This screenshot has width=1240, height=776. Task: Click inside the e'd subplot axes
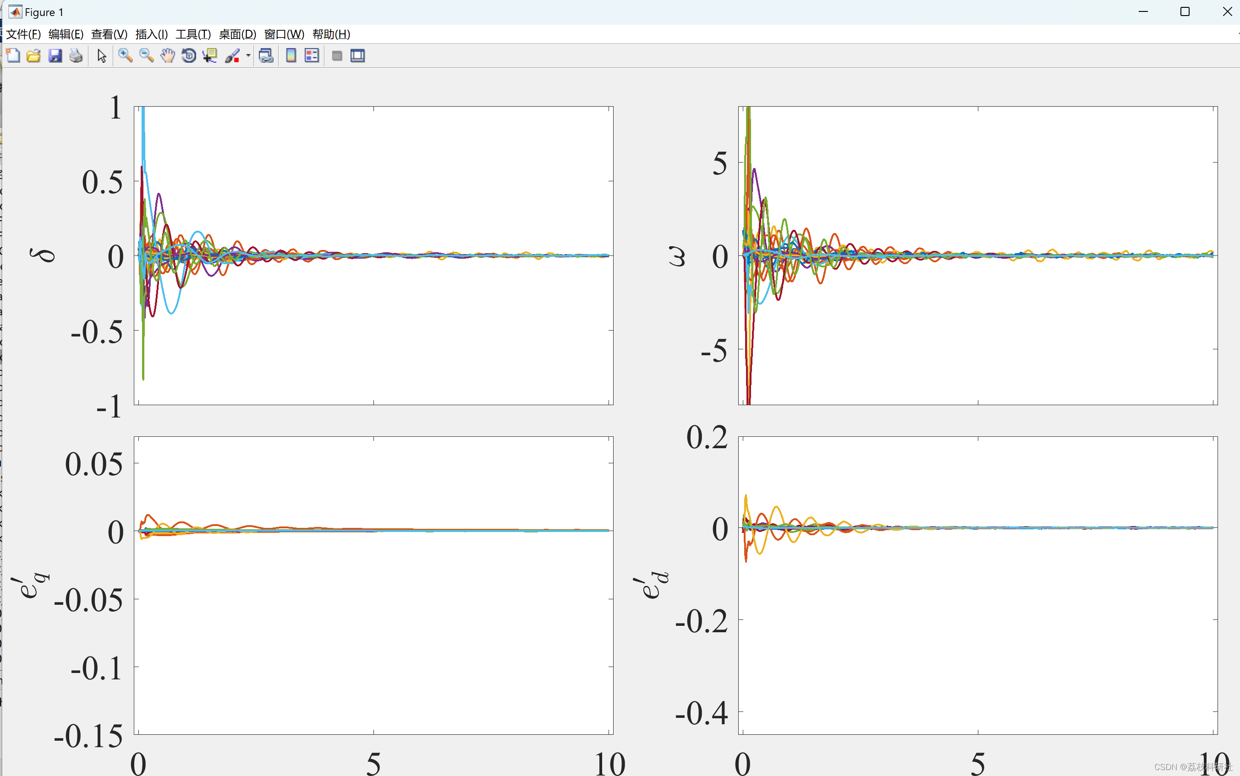click(x=978, y=586)
